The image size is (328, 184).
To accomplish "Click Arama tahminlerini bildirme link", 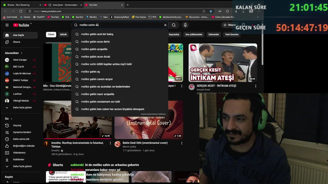I will pos(153,114).
